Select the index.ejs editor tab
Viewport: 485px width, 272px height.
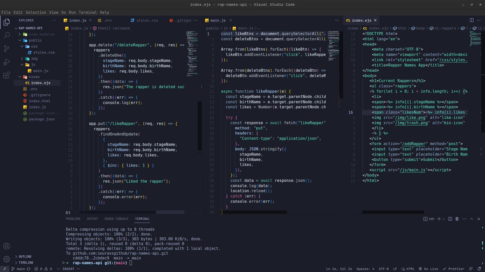[x=361, y=20]
